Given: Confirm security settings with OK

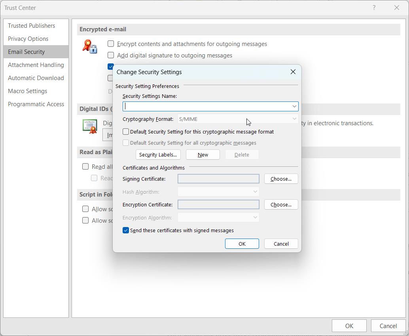Looking at the screenshot, I should pyautogui.click(x=242, y=244).
